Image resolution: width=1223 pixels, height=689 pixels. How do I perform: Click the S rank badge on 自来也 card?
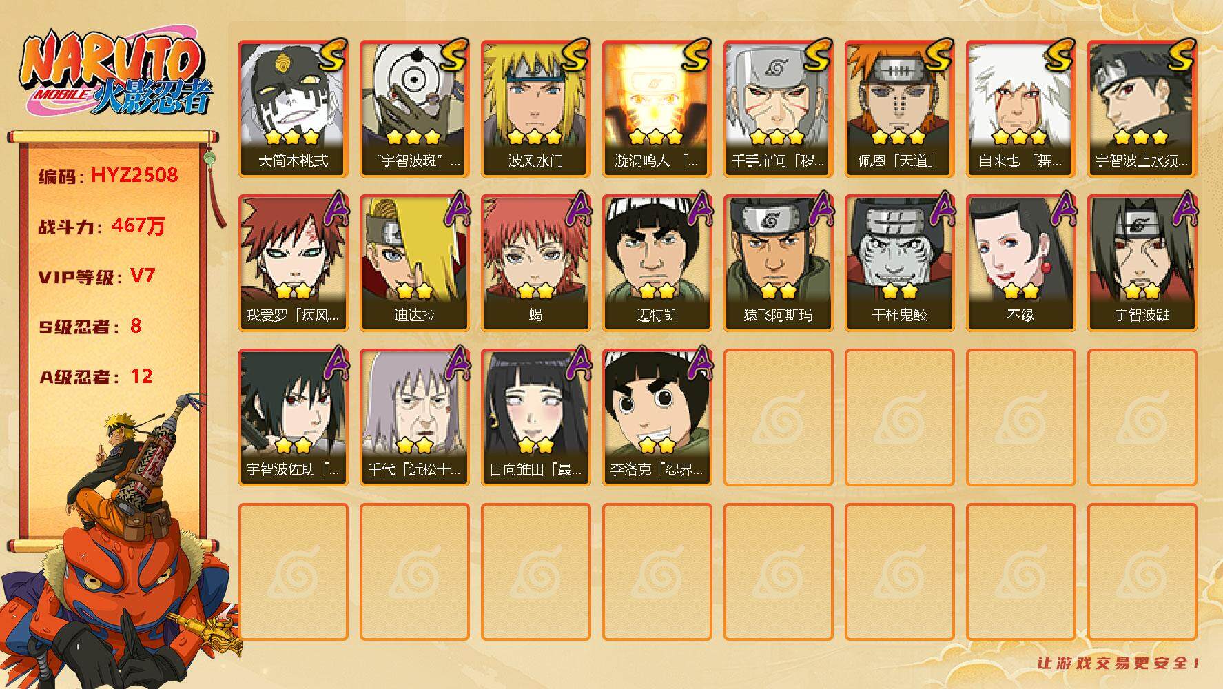point(1058,55)
